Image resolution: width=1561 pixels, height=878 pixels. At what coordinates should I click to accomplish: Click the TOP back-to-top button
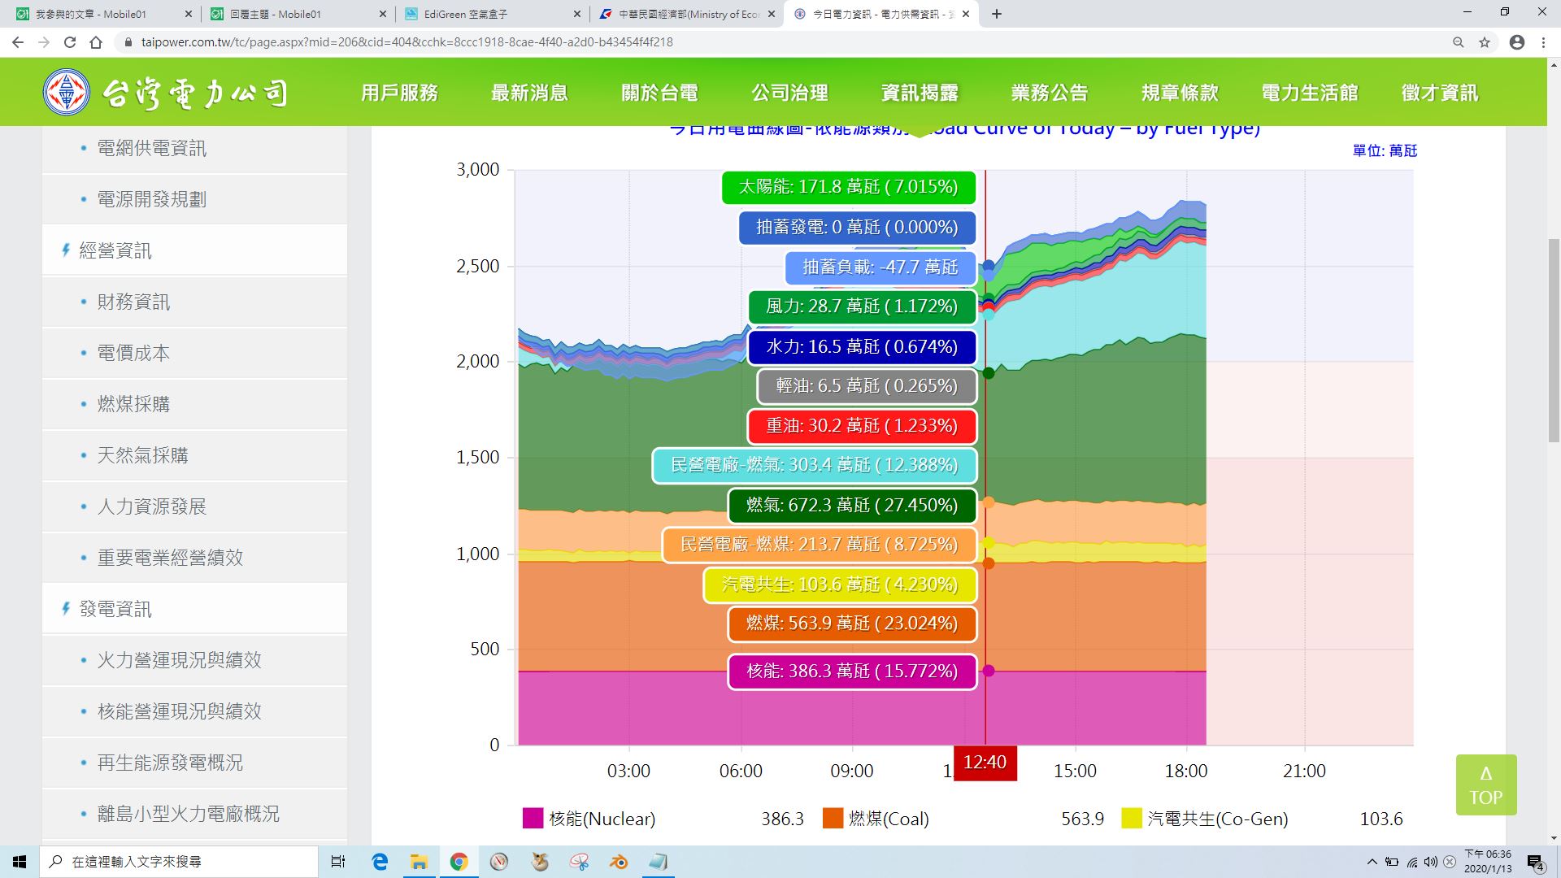1486,785
